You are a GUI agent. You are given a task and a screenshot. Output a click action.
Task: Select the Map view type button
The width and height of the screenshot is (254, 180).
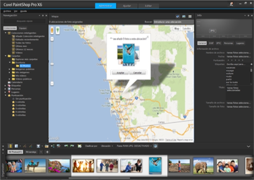(177, 29)
